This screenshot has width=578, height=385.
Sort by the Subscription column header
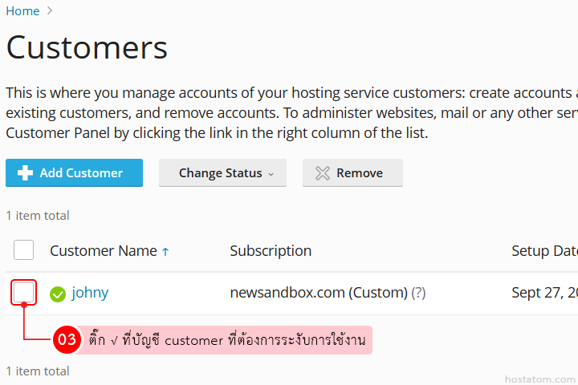point(271,251)
